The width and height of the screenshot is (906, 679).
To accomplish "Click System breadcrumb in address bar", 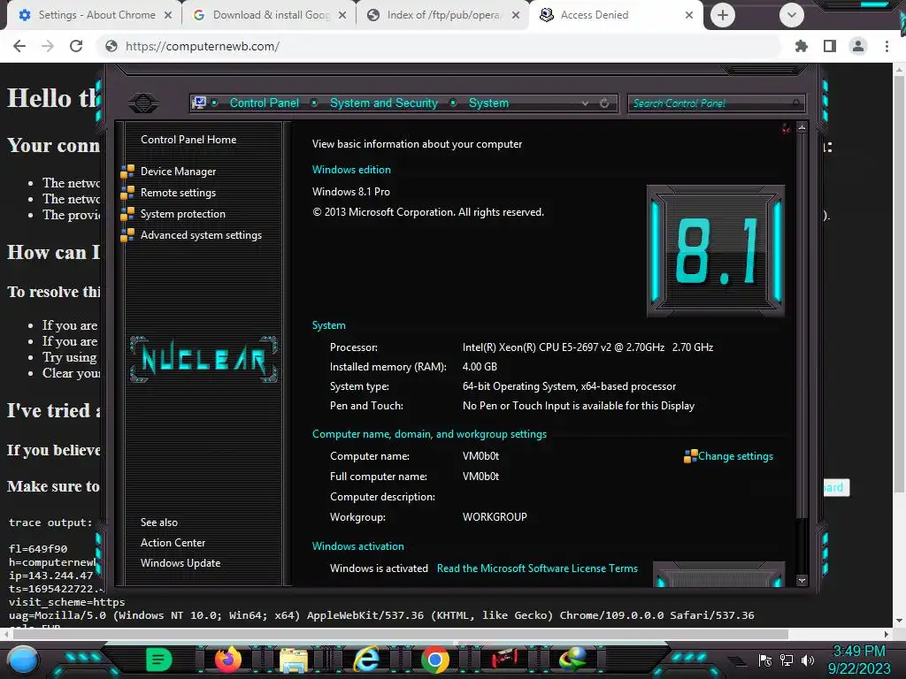I will 488,103.
